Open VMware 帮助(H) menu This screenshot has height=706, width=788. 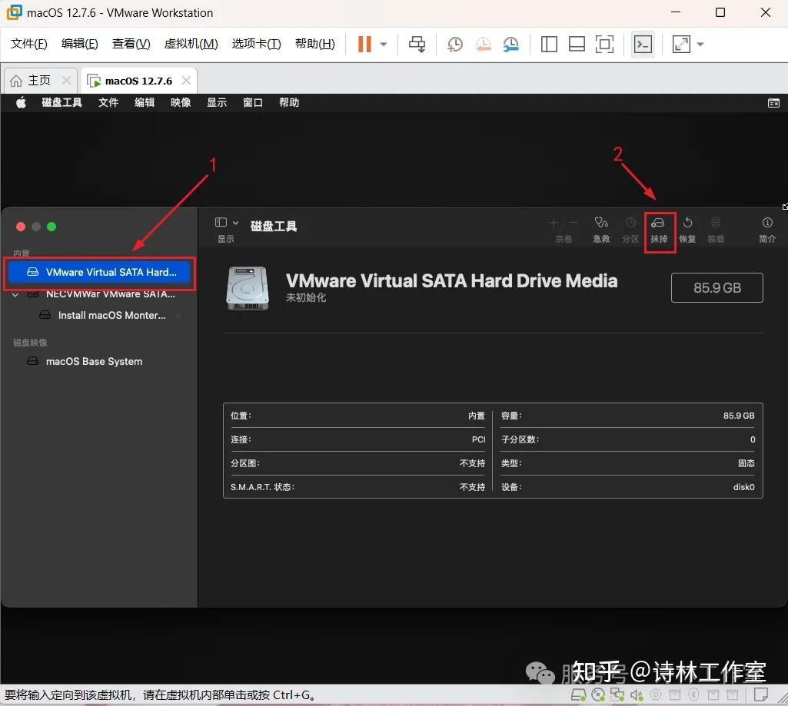pyautogui.click(x=315, y=45)
